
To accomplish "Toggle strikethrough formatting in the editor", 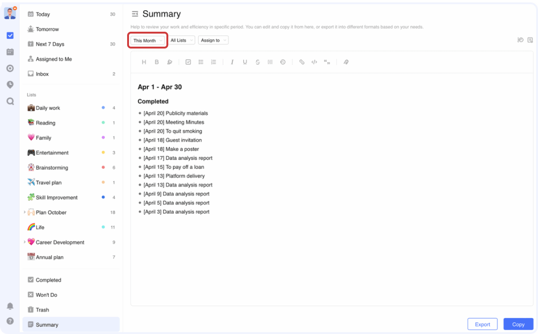I will (x=258, y=62).
